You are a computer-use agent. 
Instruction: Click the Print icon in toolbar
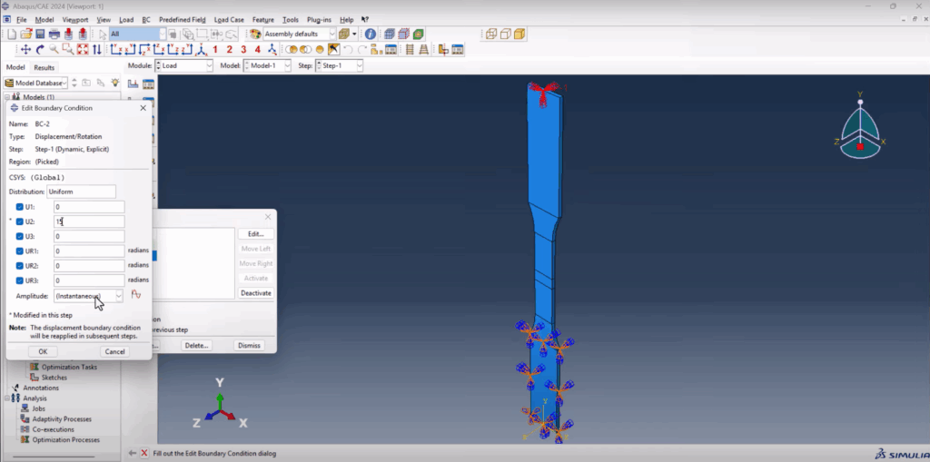pyautogui.click(x=54, y=34)
